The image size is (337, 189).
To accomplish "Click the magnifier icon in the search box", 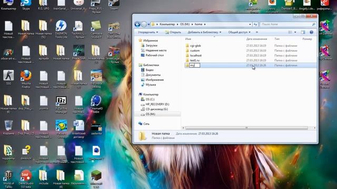I will tap(314, 25).
